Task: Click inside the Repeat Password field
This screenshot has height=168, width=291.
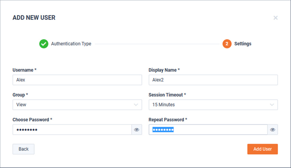Action: pyautogui.click(x=208, y=129)
